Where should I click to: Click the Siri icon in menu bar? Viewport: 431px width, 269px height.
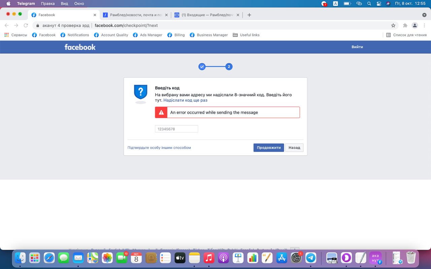click(x=388, y=4)
